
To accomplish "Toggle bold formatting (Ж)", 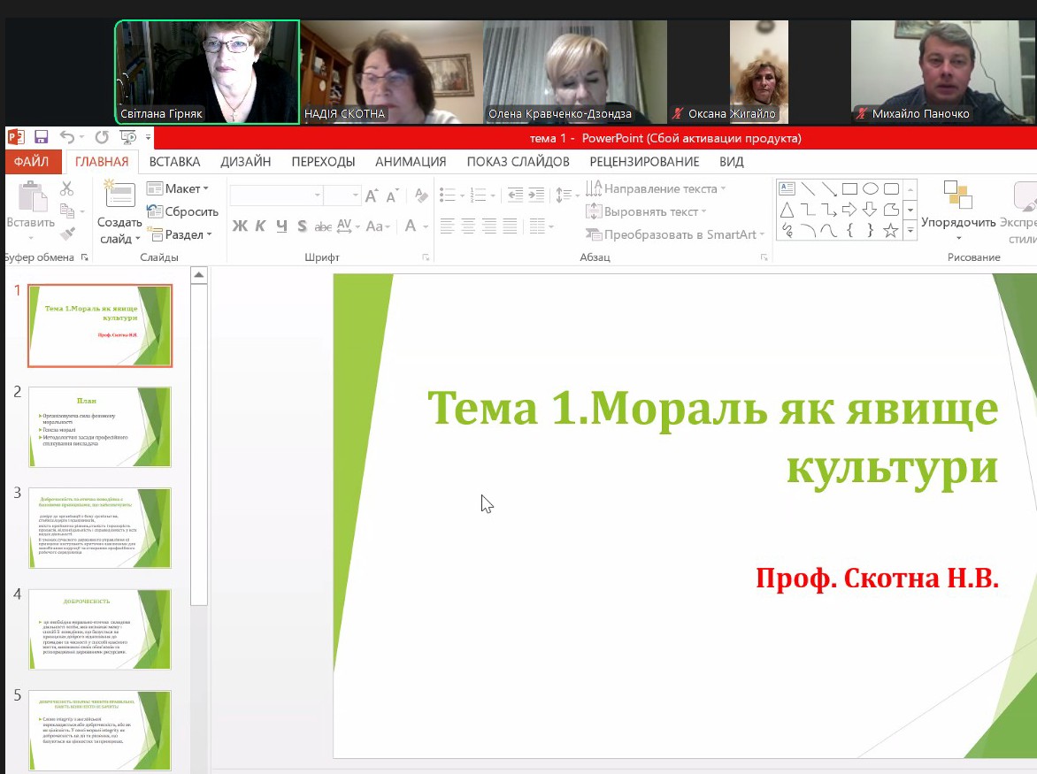I will 240,226.
